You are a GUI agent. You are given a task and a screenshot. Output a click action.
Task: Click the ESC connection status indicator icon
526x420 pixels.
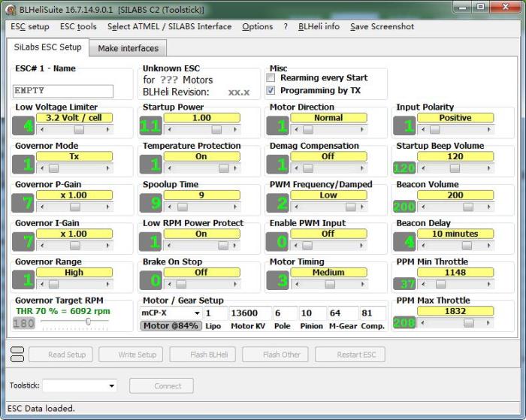point(17,354)
